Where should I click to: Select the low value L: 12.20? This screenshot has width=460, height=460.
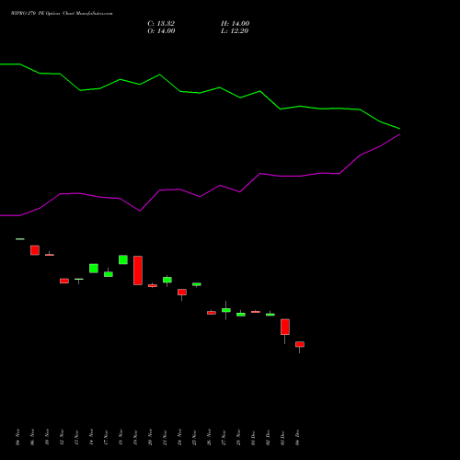click(x=235, y=31)
